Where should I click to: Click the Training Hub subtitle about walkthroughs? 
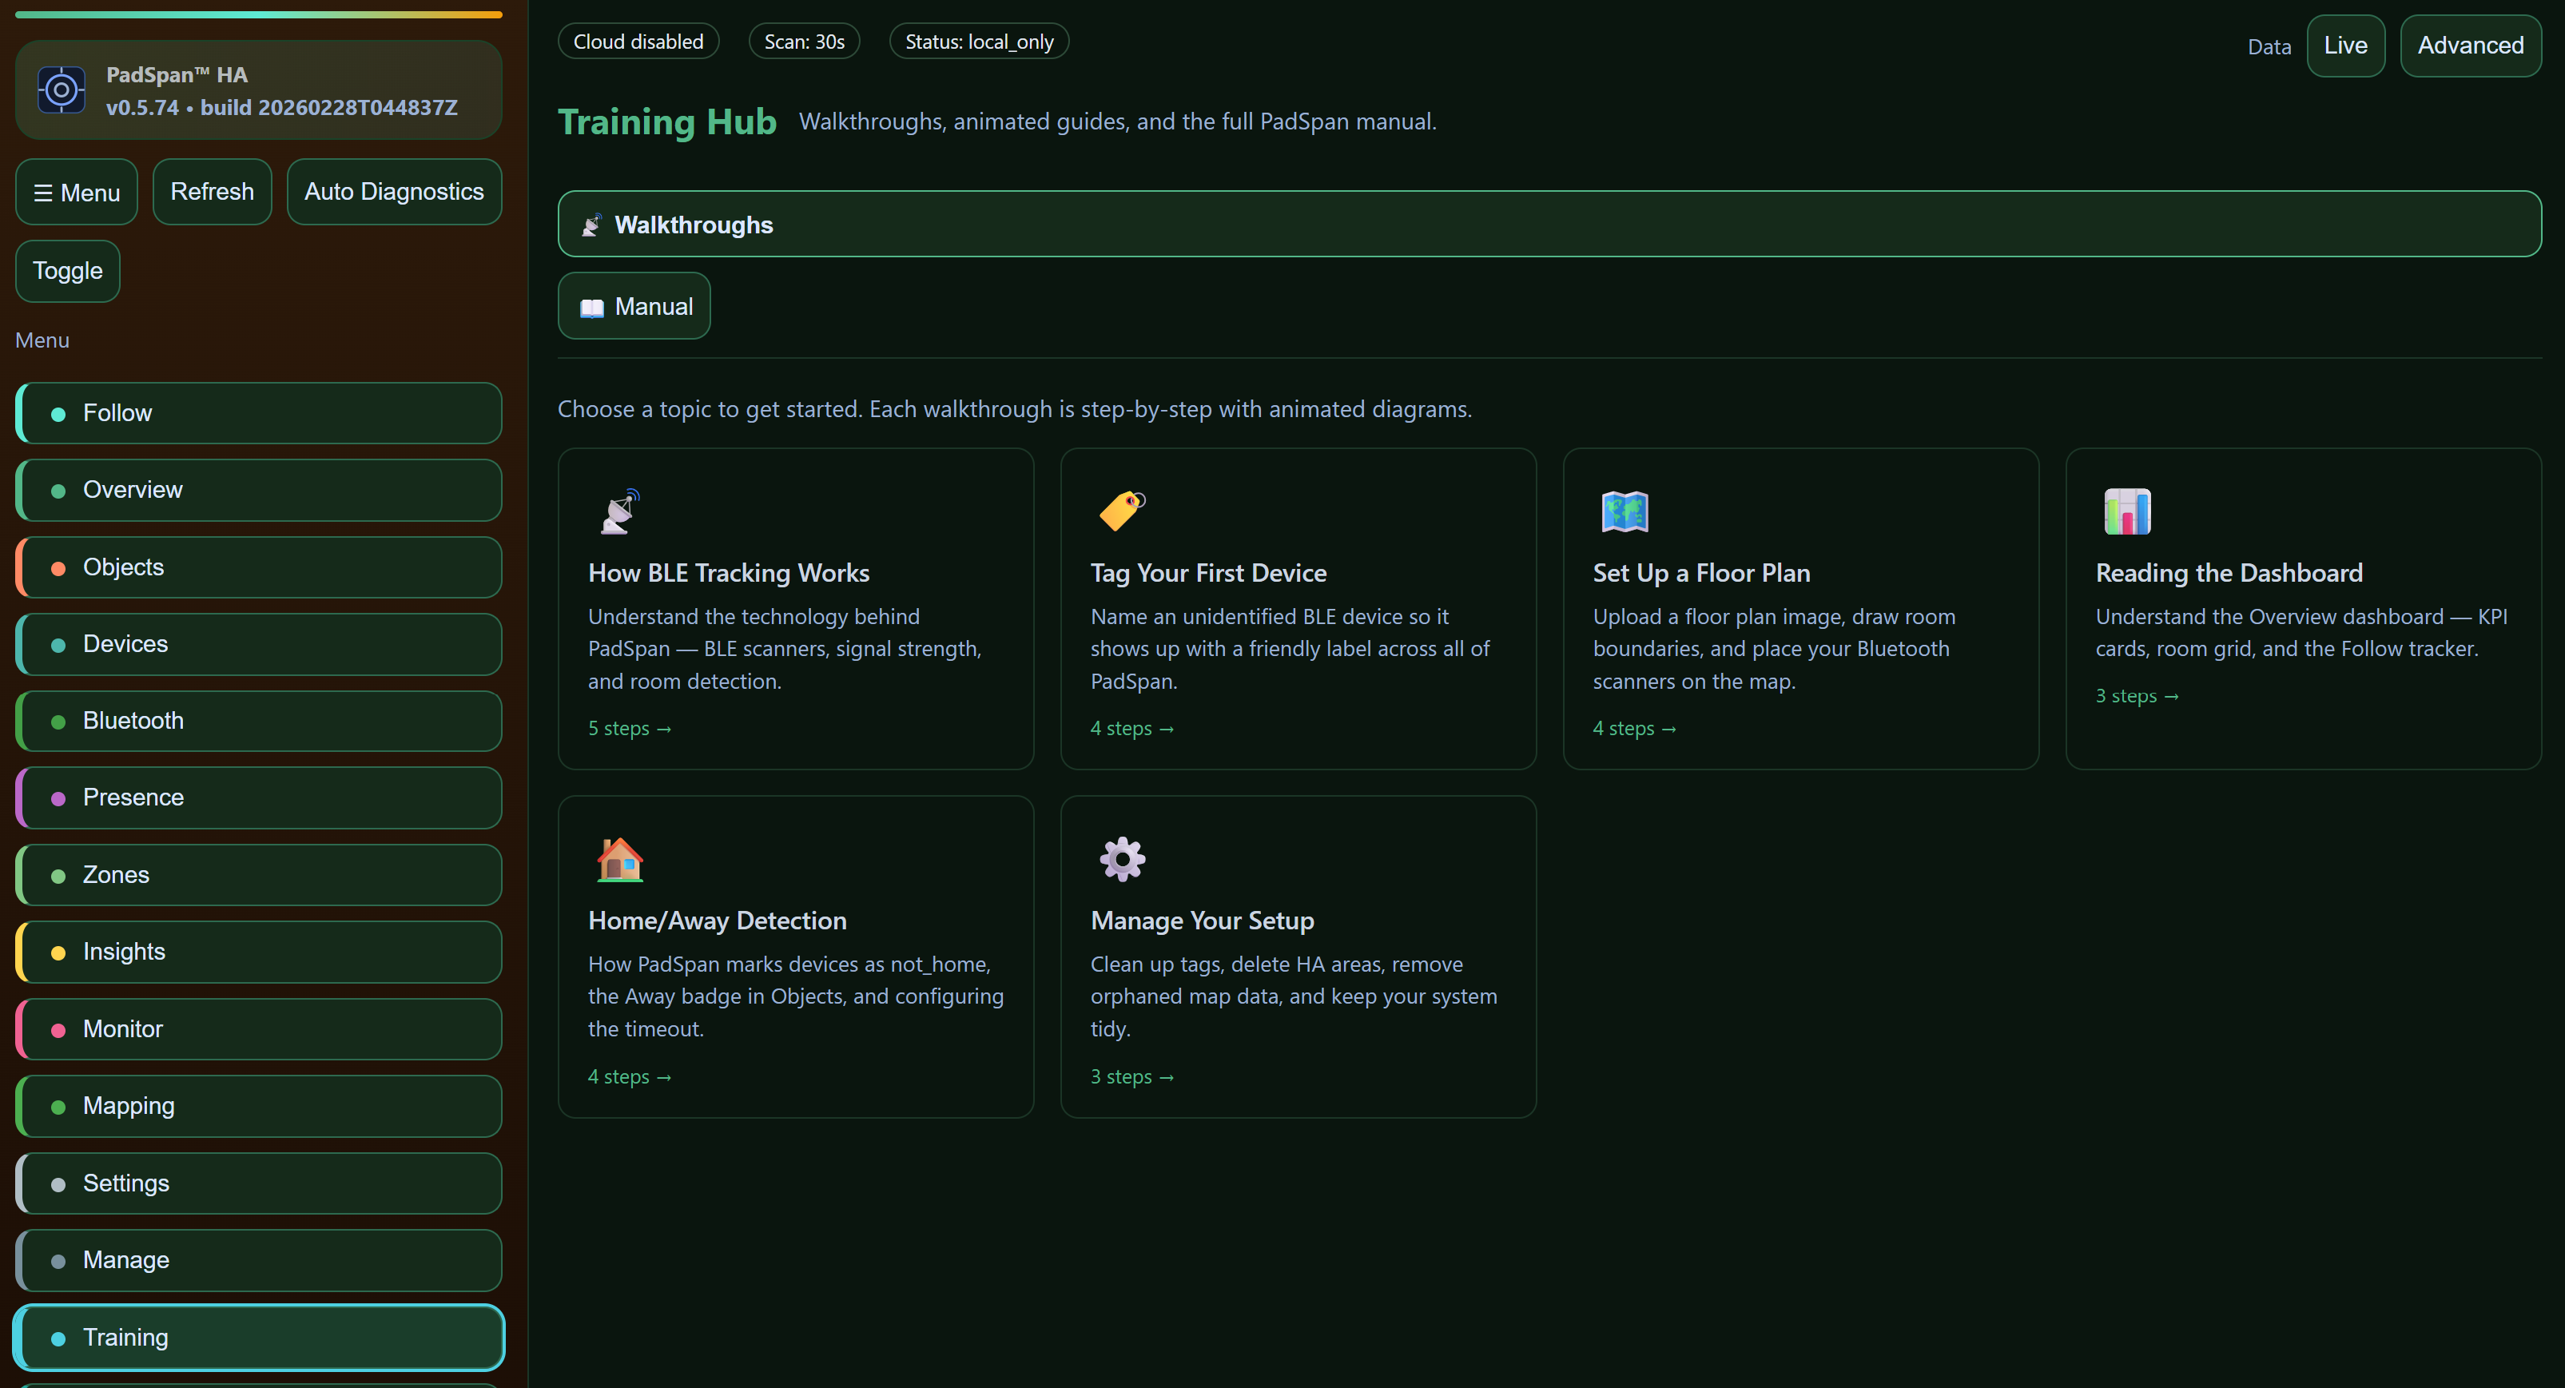[1117, 121]
